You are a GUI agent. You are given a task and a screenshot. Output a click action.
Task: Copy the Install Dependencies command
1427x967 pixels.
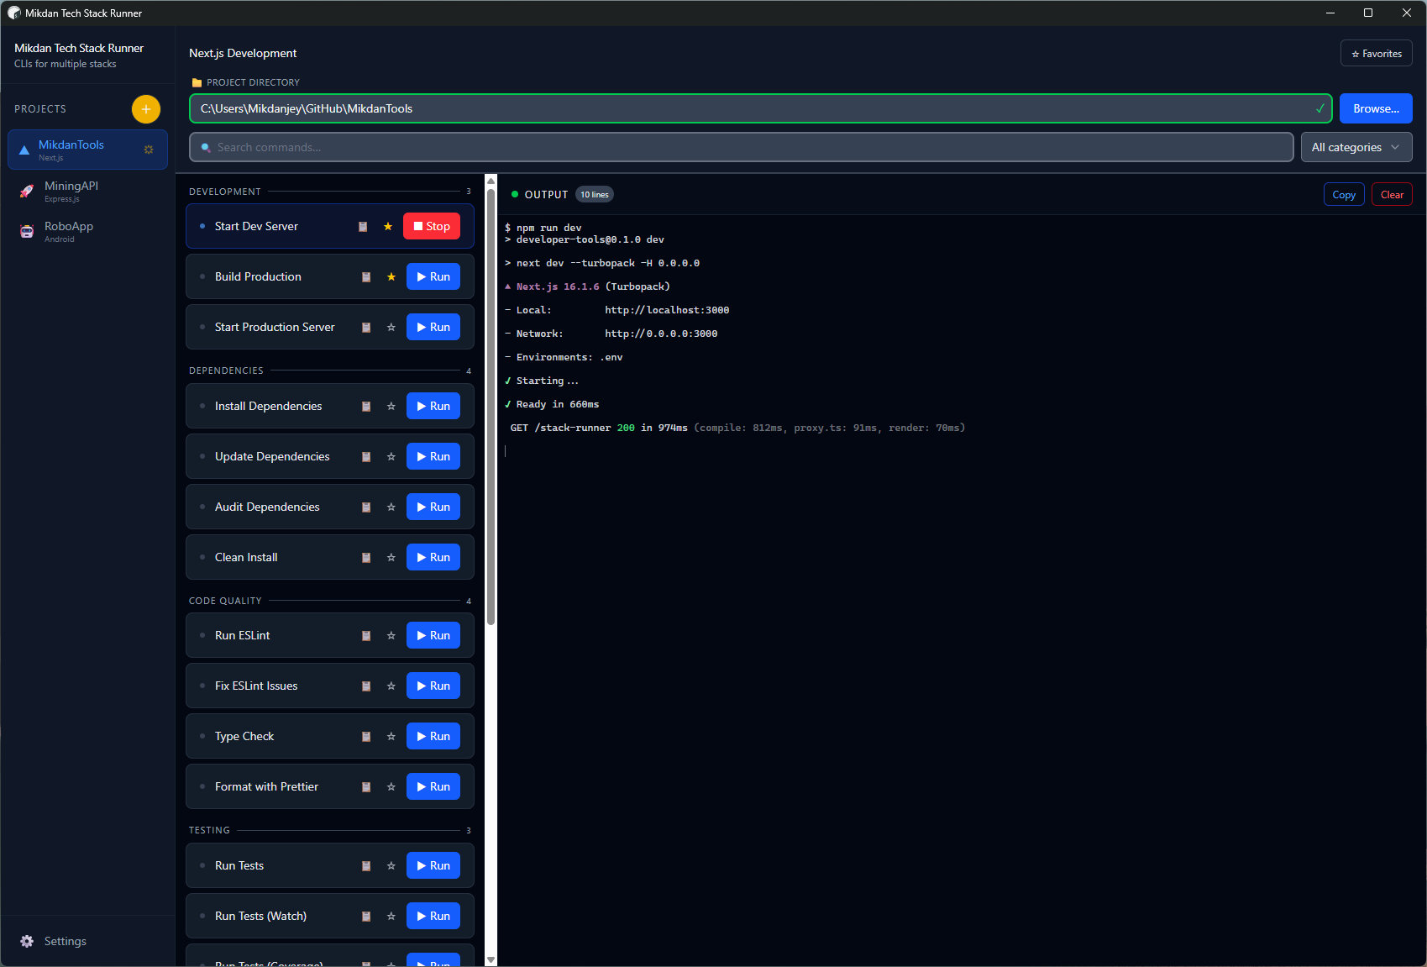(x=366, y=407)
